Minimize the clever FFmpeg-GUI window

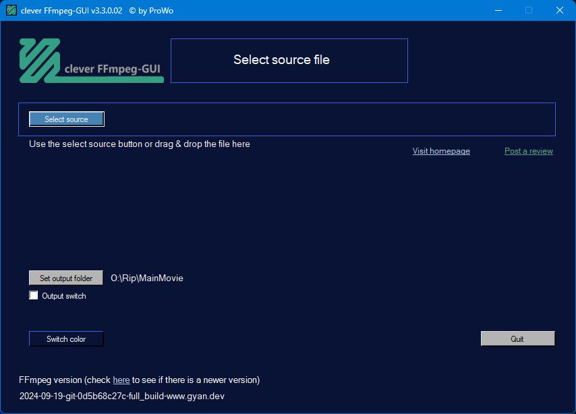click(498, 10)
